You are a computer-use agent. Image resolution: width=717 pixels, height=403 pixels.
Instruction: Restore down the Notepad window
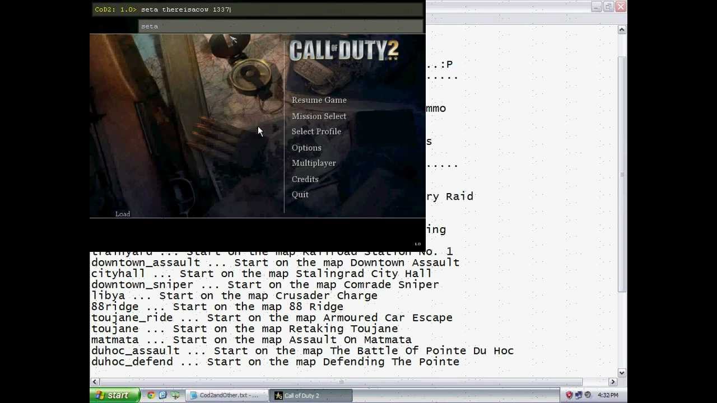(x=608, y=7)
